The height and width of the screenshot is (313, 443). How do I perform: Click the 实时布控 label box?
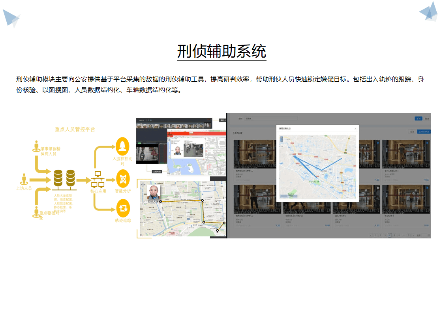[157, 171]
